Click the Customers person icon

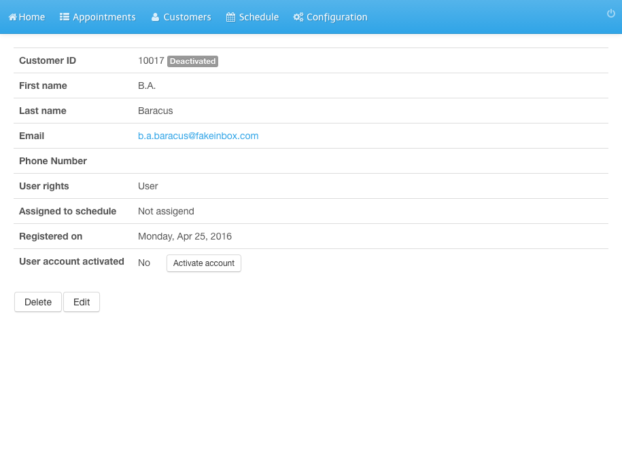point(155,17)
